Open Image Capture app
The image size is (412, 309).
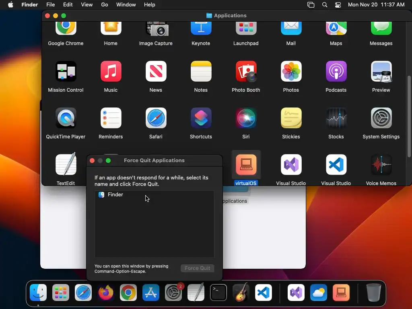click(157, 29)
